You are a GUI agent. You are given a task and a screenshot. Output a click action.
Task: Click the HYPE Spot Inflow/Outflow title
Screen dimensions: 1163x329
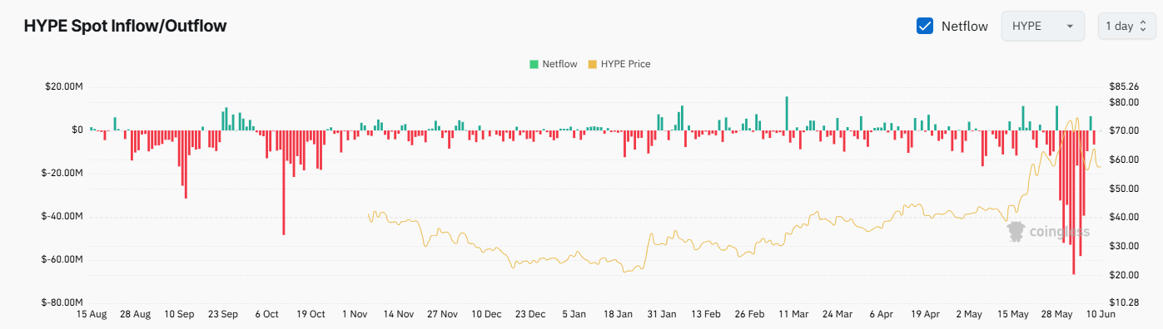point(125,27)
